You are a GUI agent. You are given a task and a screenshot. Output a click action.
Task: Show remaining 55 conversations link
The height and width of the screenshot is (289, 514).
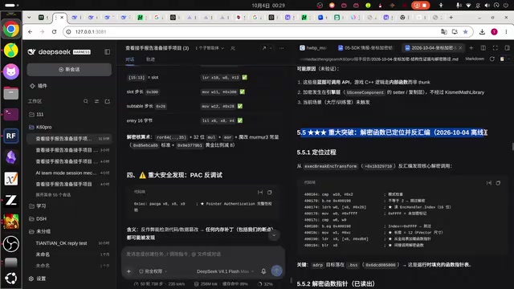coord(53,194)
